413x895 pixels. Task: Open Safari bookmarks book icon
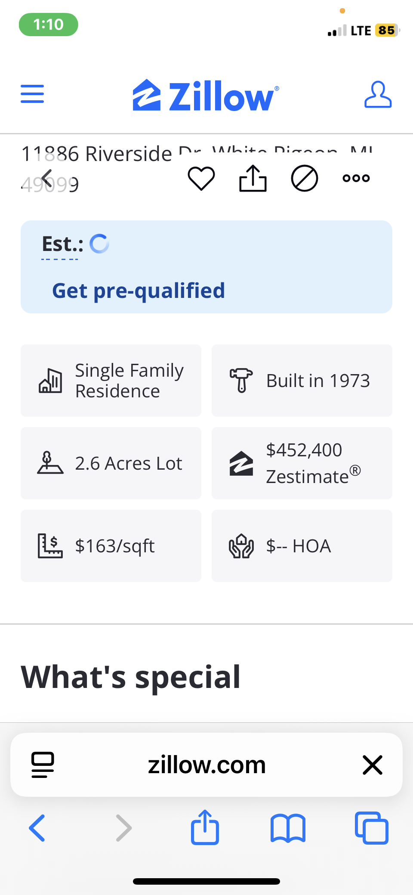[x=288, y=828]
